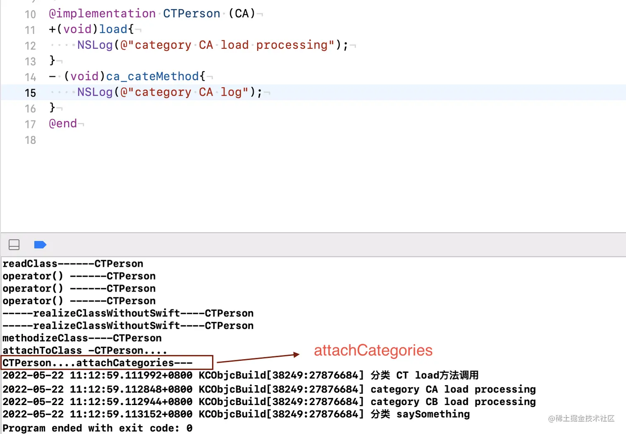Click line number 18 in the gutter
Image resolution: width=626 pixels, height=434 pixels.
[30, 140]
